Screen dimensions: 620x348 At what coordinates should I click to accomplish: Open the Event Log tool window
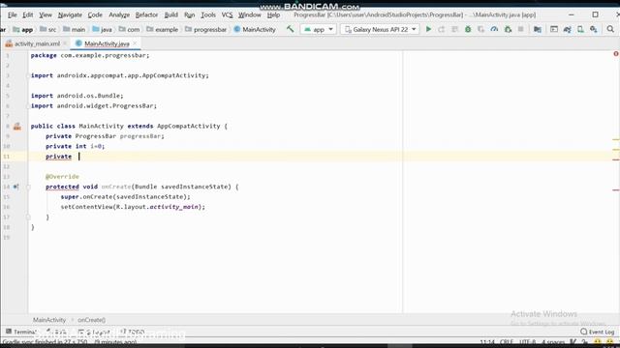point(598,332)
